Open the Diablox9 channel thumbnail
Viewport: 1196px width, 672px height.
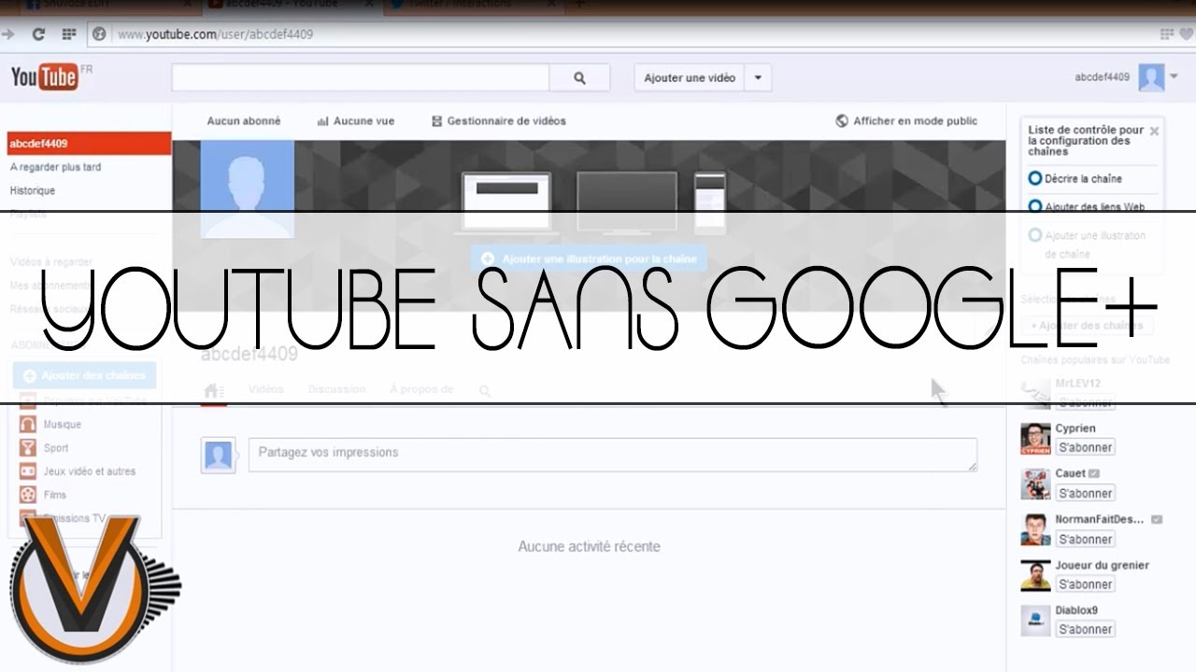pos(1035,621)
